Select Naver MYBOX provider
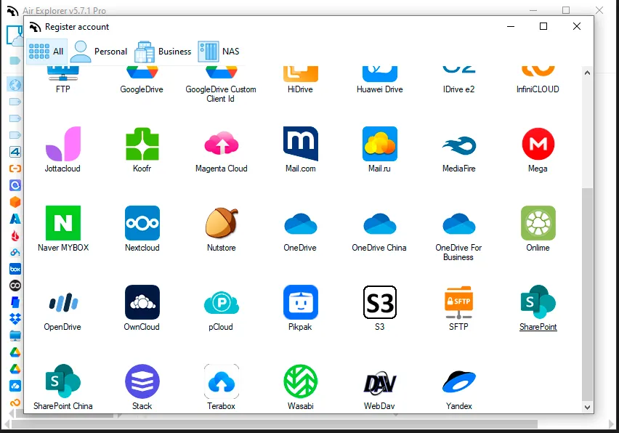The width and height of the screenshot is (619, 433). coord(63,223)
